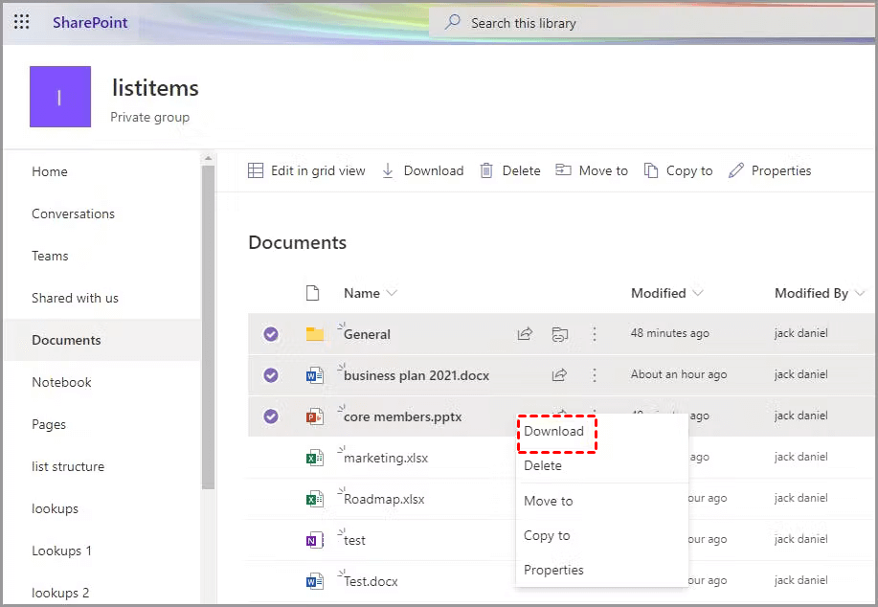
Task: Click the share icon on General folder row
Action: tap(525, 334)
